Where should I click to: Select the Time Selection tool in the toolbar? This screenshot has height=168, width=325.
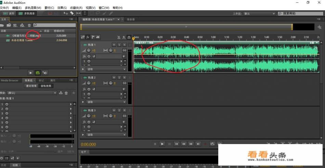(x=85, y=13)
